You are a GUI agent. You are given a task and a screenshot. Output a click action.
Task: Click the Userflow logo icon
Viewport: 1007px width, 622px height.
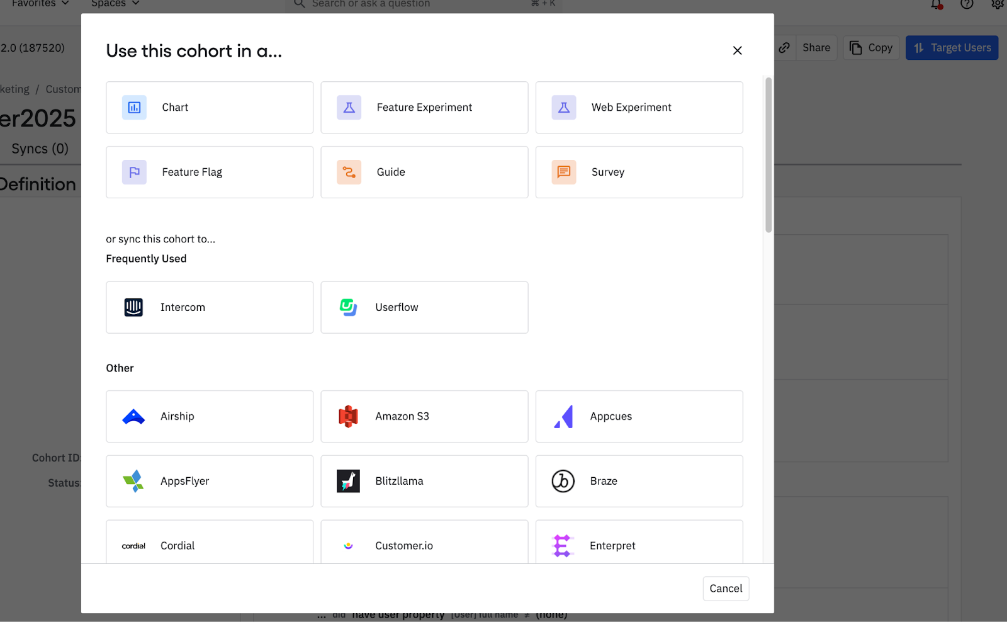(348, 307)
